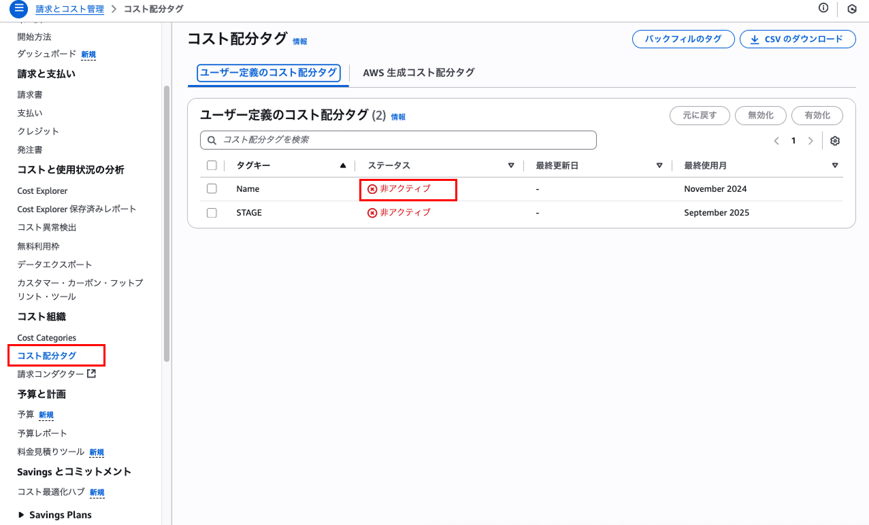Click the sidebar vertical scrollbar

tap(167, 224)
